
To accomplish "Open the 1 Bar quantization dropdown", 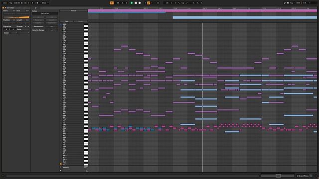I will [45, 3].
